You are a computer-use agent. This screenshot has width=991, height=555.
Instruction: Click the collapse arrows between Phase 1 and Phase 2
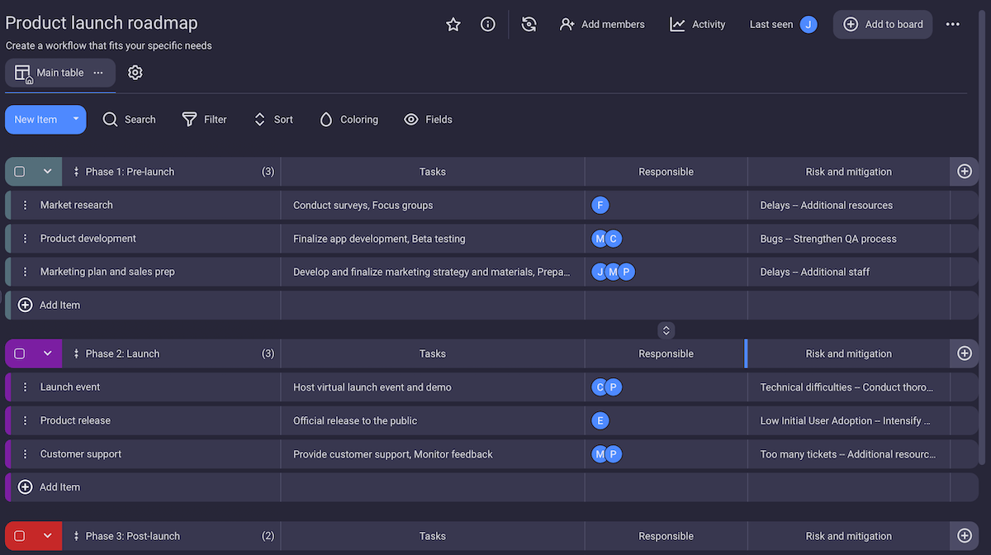666,330
